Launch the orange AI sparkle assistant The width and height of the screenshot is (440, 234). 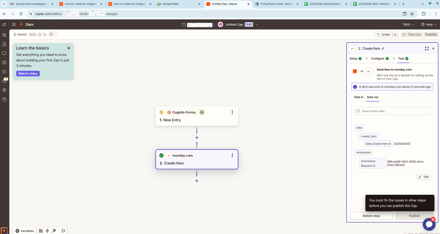[4, 231]
